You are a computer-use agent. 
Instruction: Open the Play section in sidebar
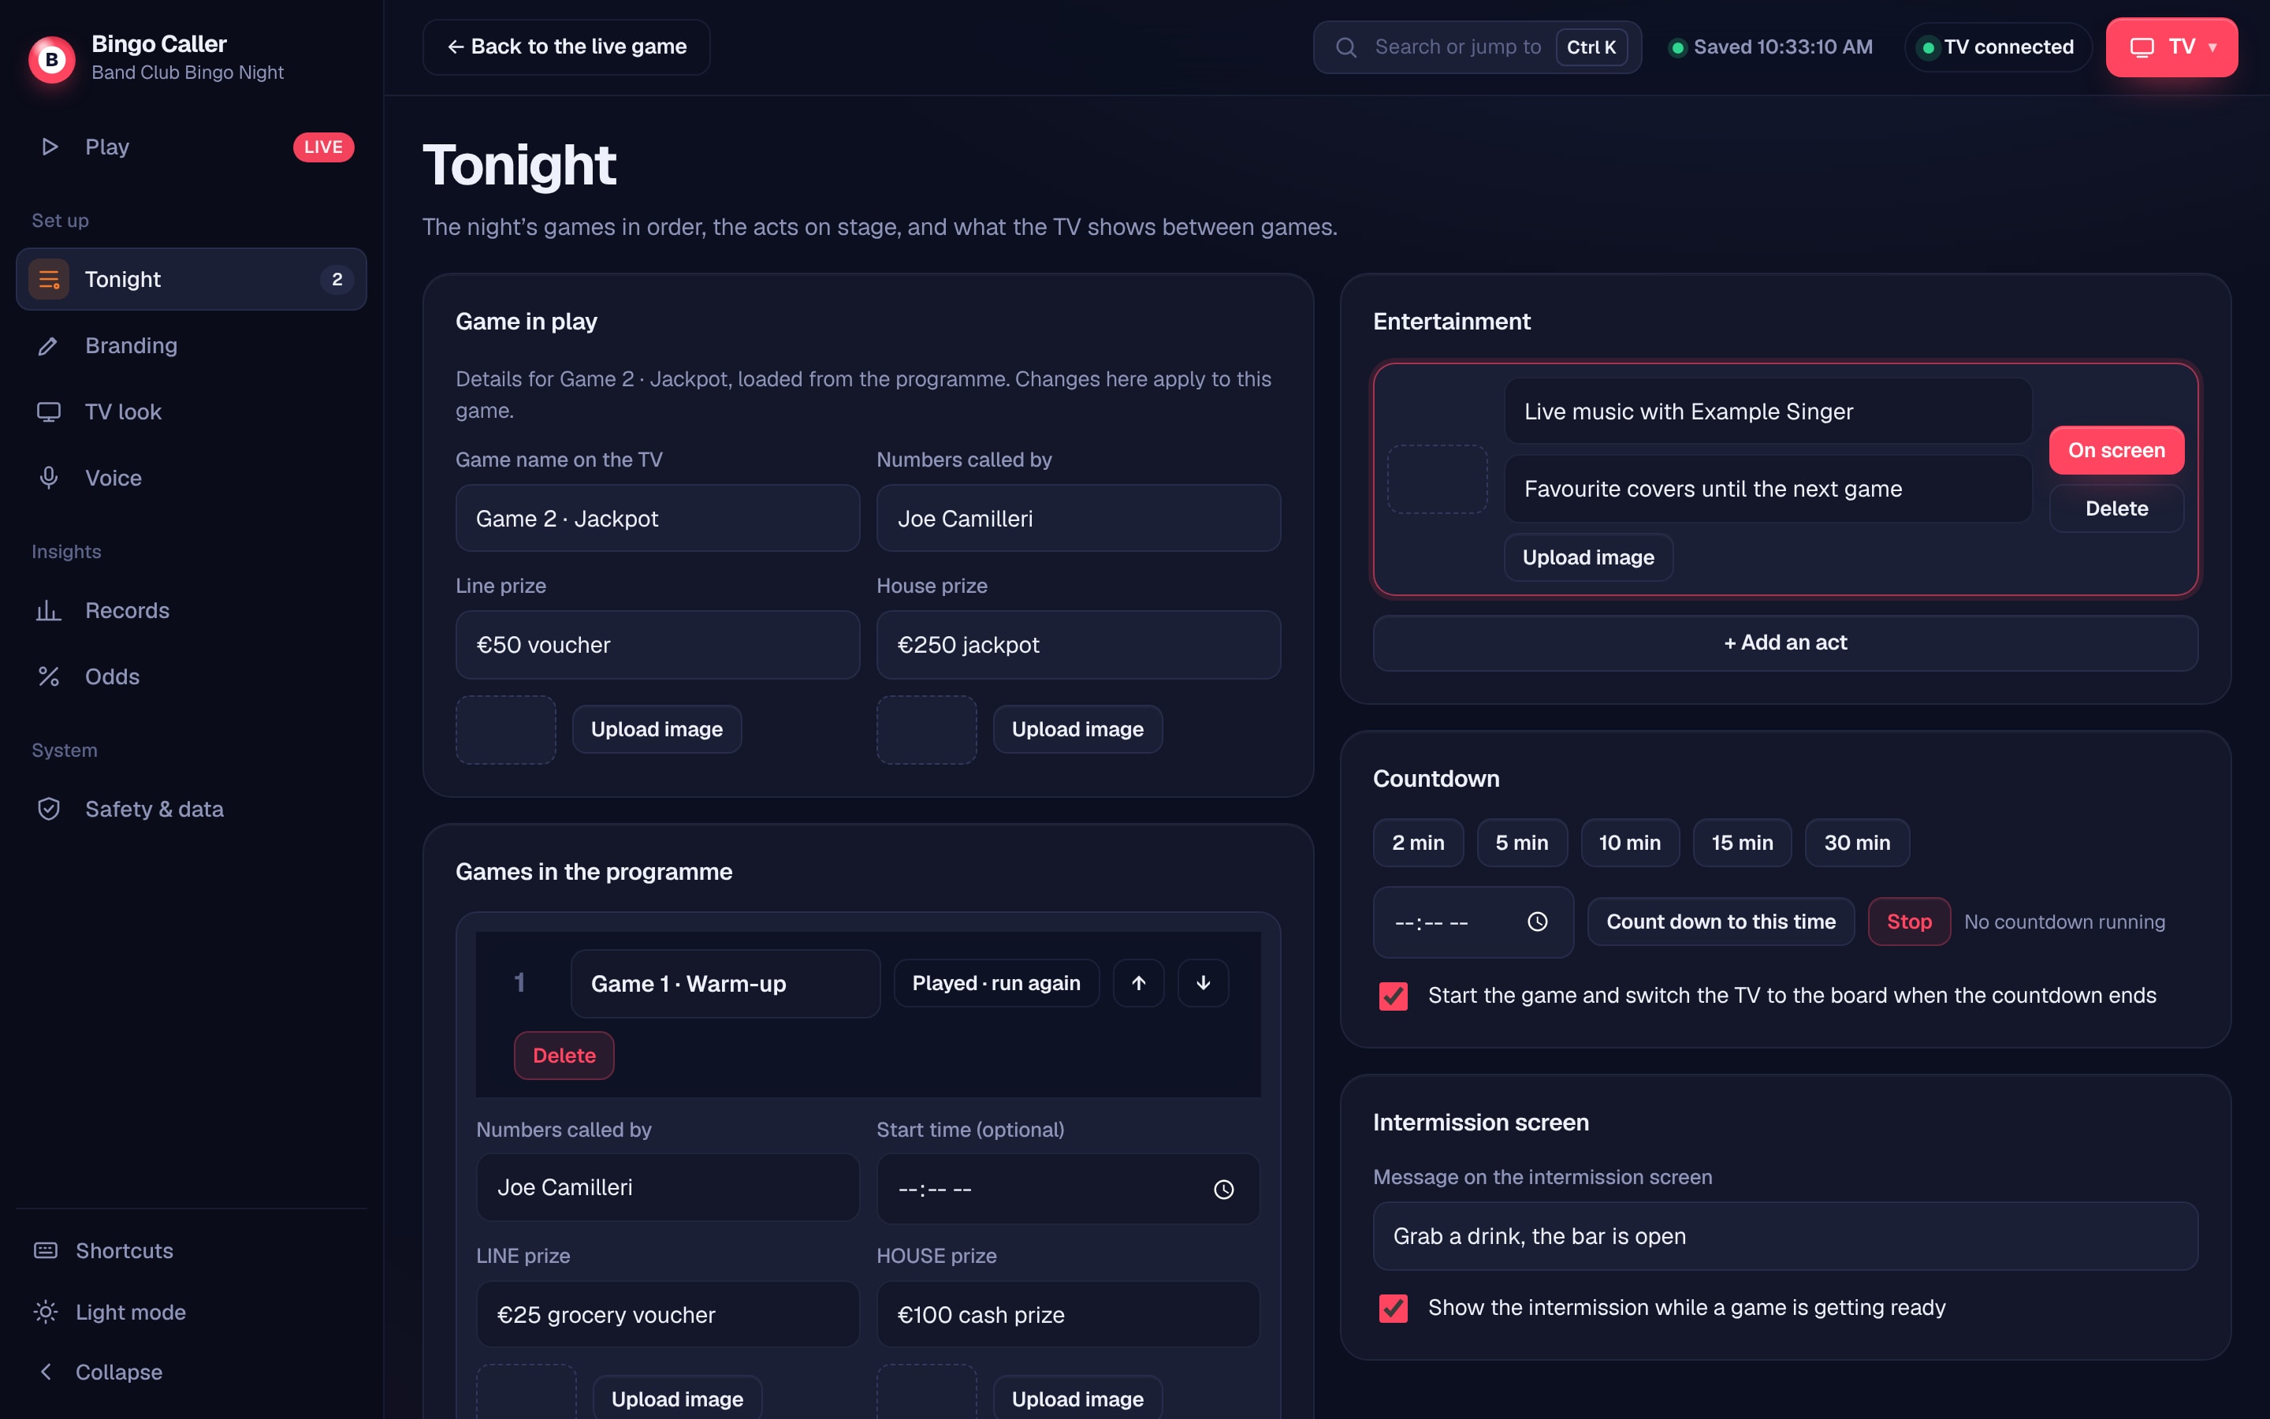[192, 147]
